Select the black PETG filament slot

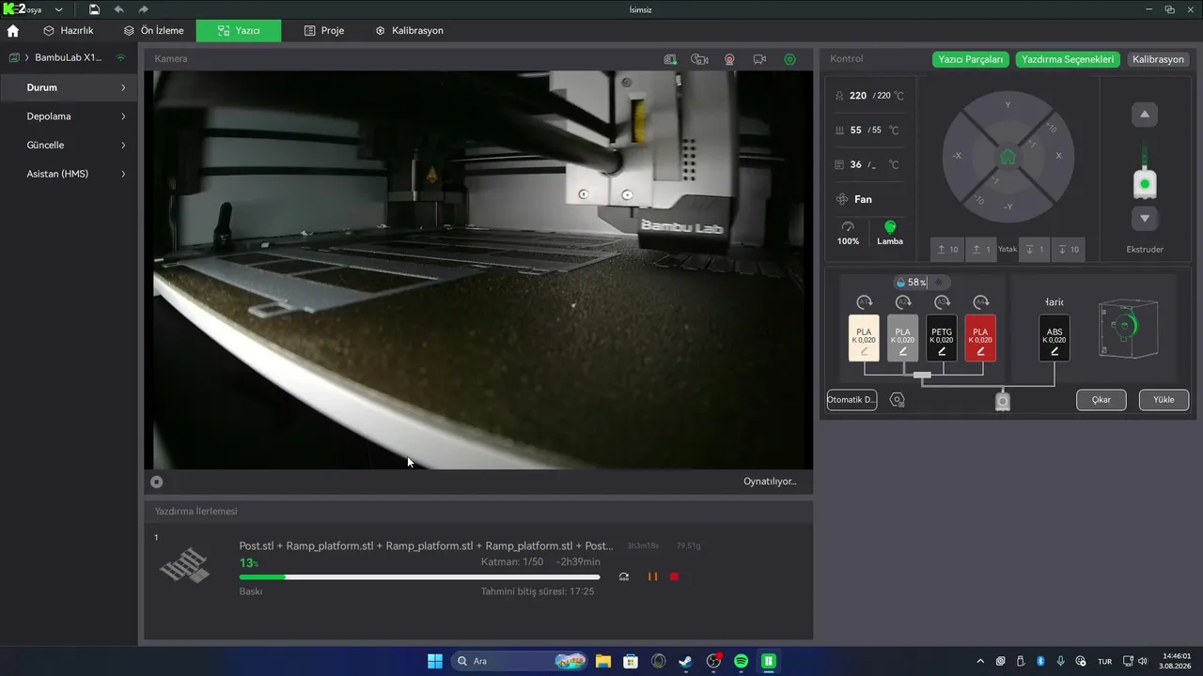pos(942,338)
